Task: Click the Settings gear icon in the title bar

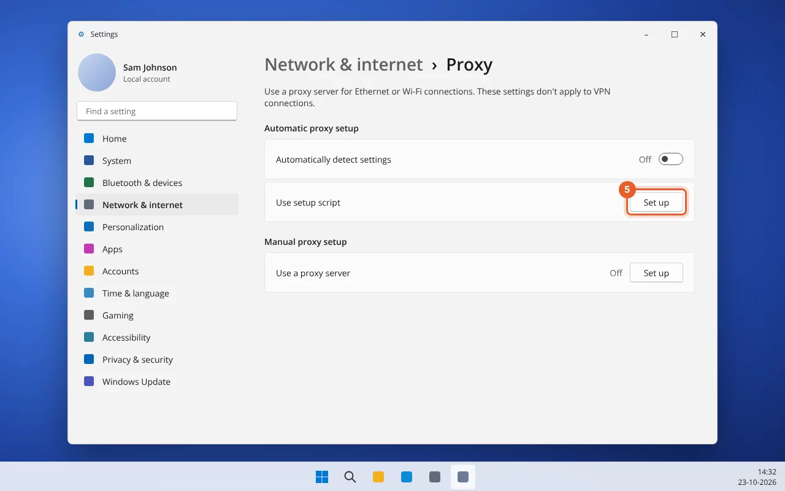Action: (x=81, y=34)
